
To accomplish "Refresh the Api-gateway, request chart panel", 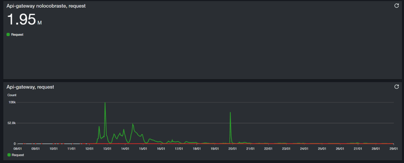I will (396, 87).
